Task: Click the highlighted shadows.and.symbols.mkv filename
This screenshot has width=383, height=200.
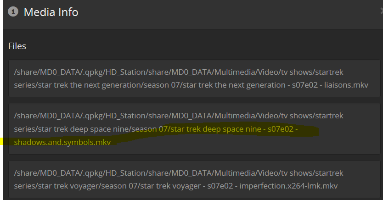Action: pyautogui.click(x=62, y=142)
